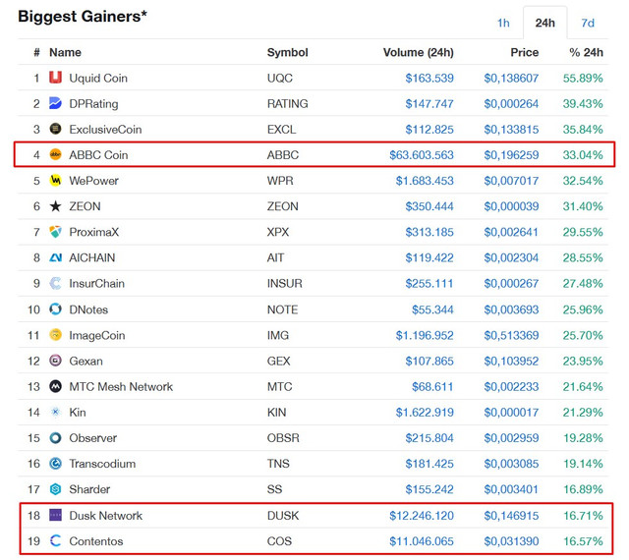Open the ImageCoin name link
This screenshot has height=560, width=629.
pyautogui.click(x=96, y=335)
